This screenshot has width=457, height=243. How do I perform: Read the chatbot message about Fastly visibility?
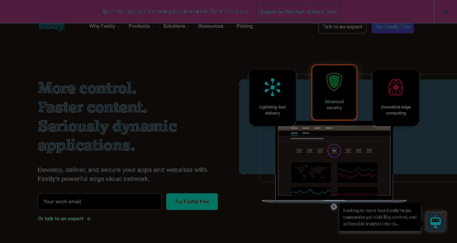click(x=380, y=217)
